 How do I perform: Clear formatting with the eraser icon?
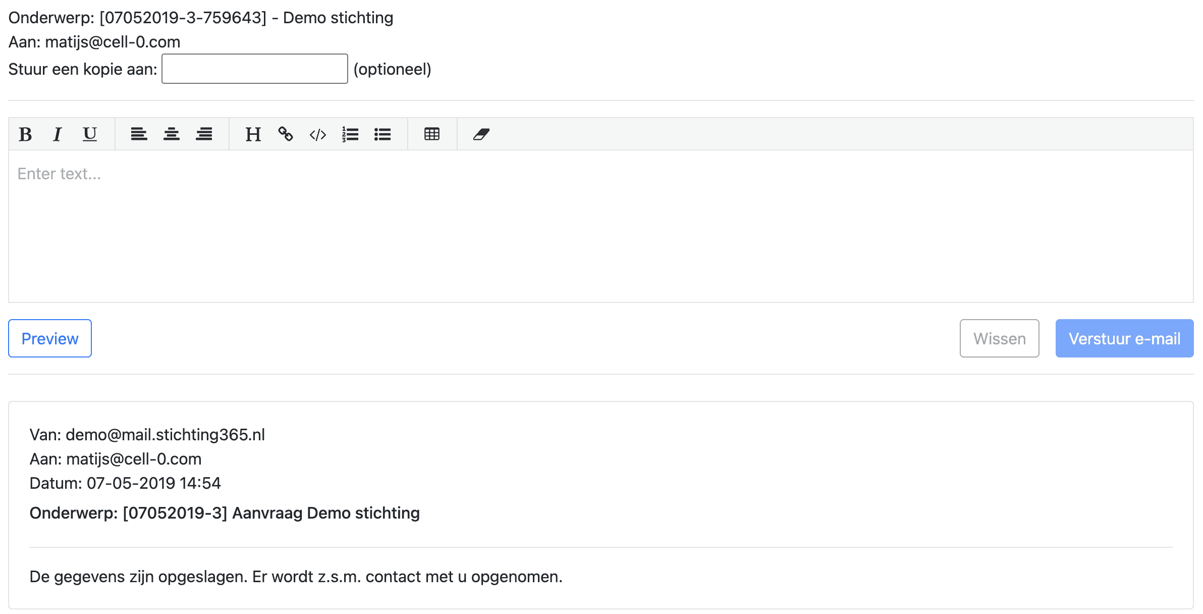tap(481, 134)
